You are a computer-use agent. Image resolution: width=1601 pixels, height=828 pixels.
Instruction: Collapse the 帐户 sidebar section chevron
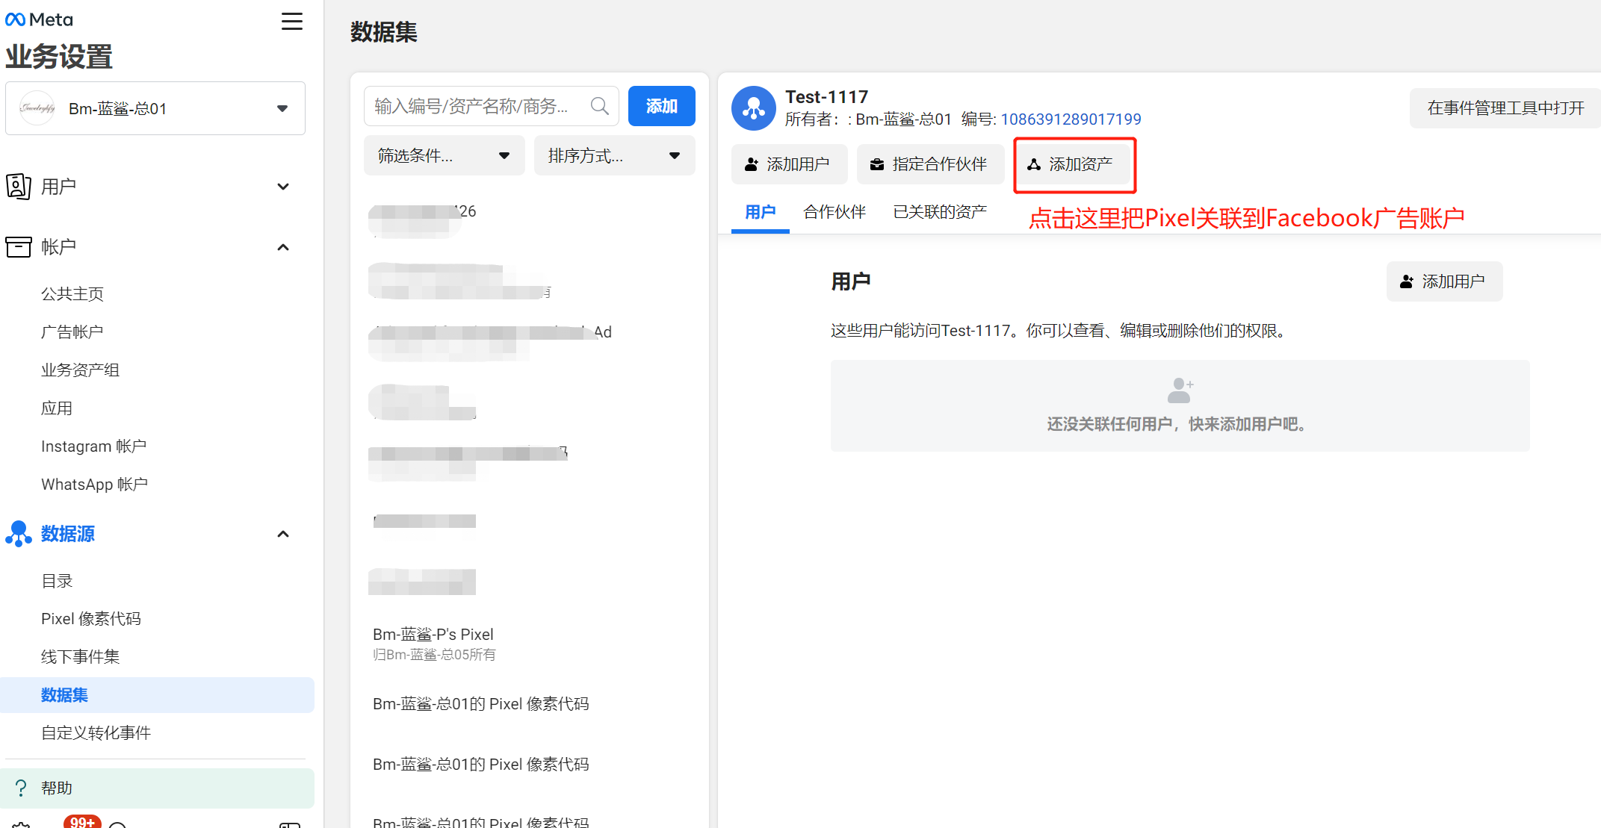(x=283, y=247)
